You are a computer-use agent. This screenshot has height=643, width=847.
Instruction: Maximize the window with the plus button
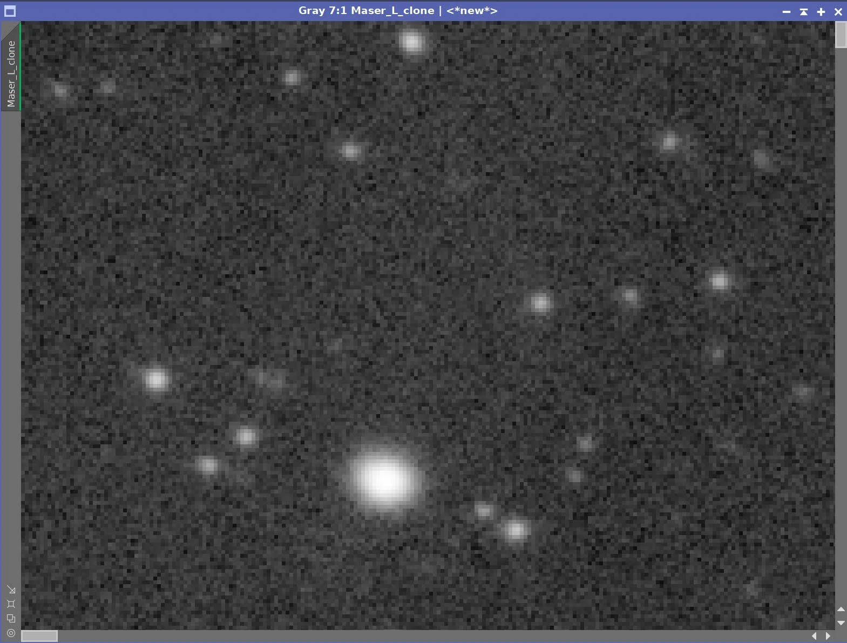coord(821,11)
